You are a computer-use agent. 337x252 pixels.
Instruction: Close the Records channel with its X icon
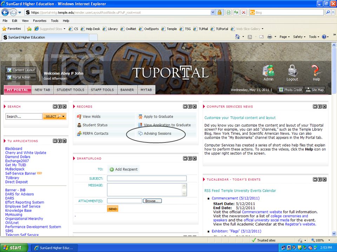pyautogui.click(x=194, y=106)
